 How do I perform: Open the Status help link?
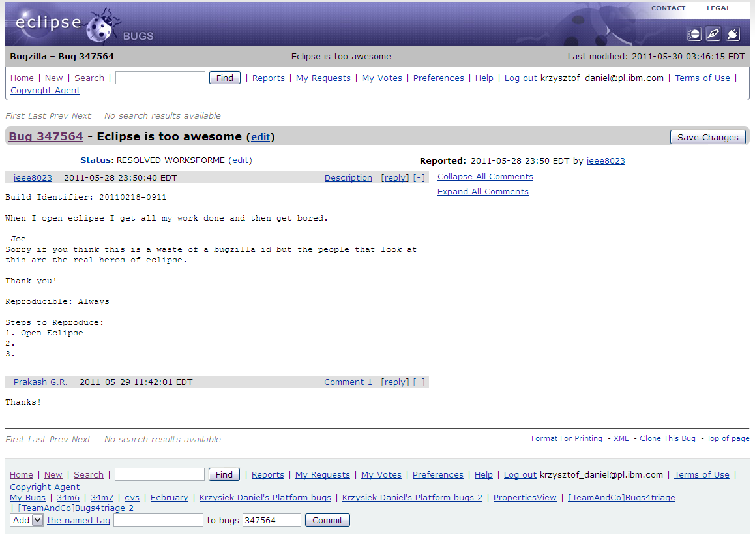tap(95, 160)
